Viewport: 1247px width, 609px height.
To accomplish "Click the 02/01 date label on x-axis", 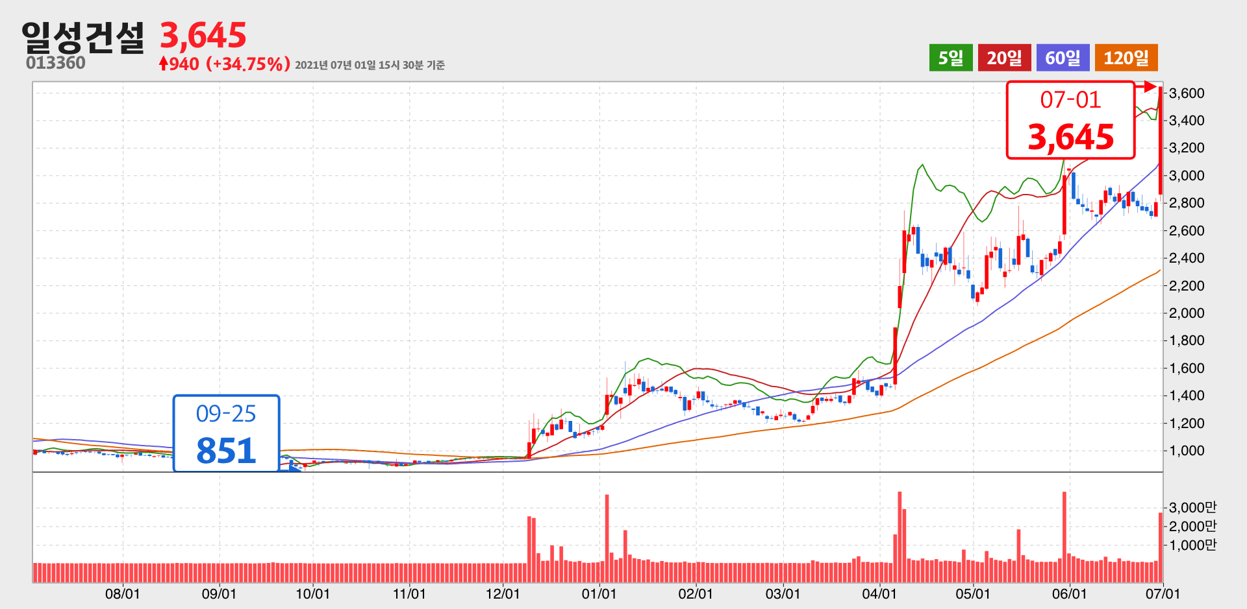I will tap(696, 593).
